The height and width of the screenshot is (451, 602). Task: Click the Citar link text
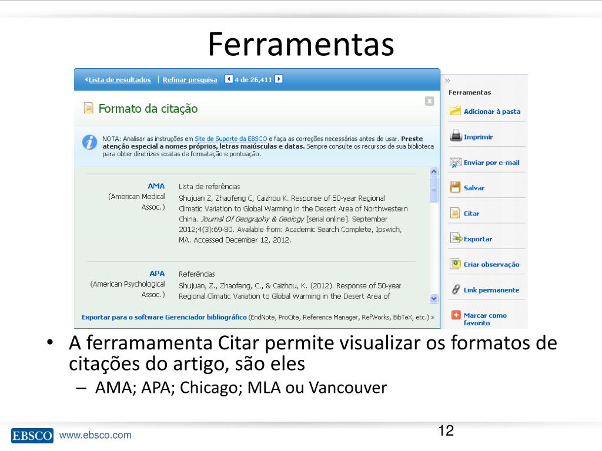pyautogui.click(x=471, y=214)
